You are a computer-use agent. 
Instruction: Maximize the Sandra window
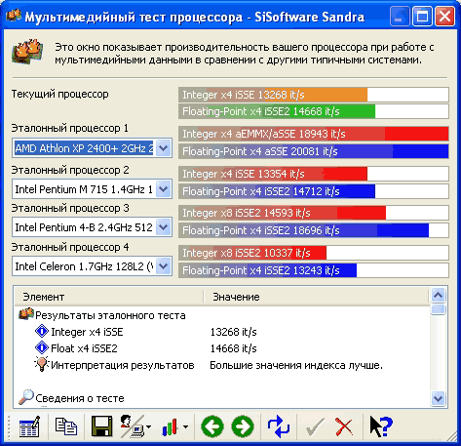point(422,16)
